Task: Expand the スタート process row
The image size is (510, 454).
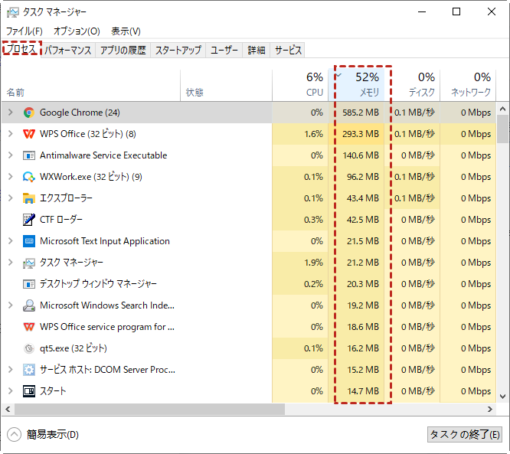Action: click(11, 391)
